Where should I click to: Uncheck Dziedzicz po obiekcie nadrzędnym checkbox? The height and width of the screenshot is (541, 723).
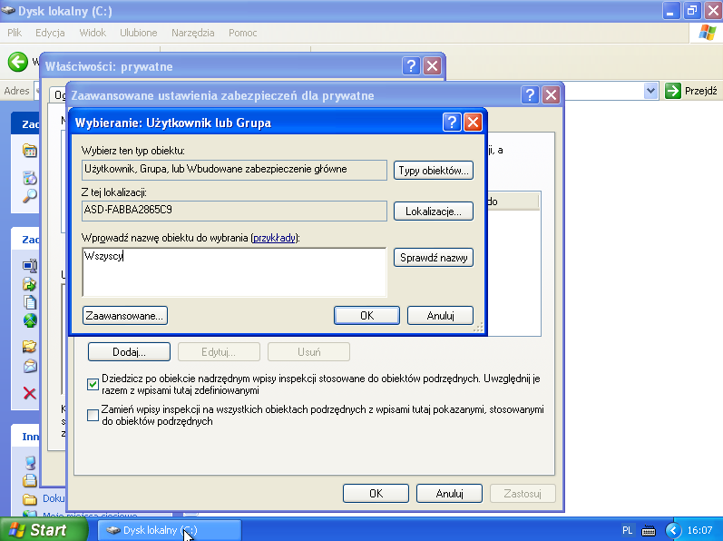(93, 383)
